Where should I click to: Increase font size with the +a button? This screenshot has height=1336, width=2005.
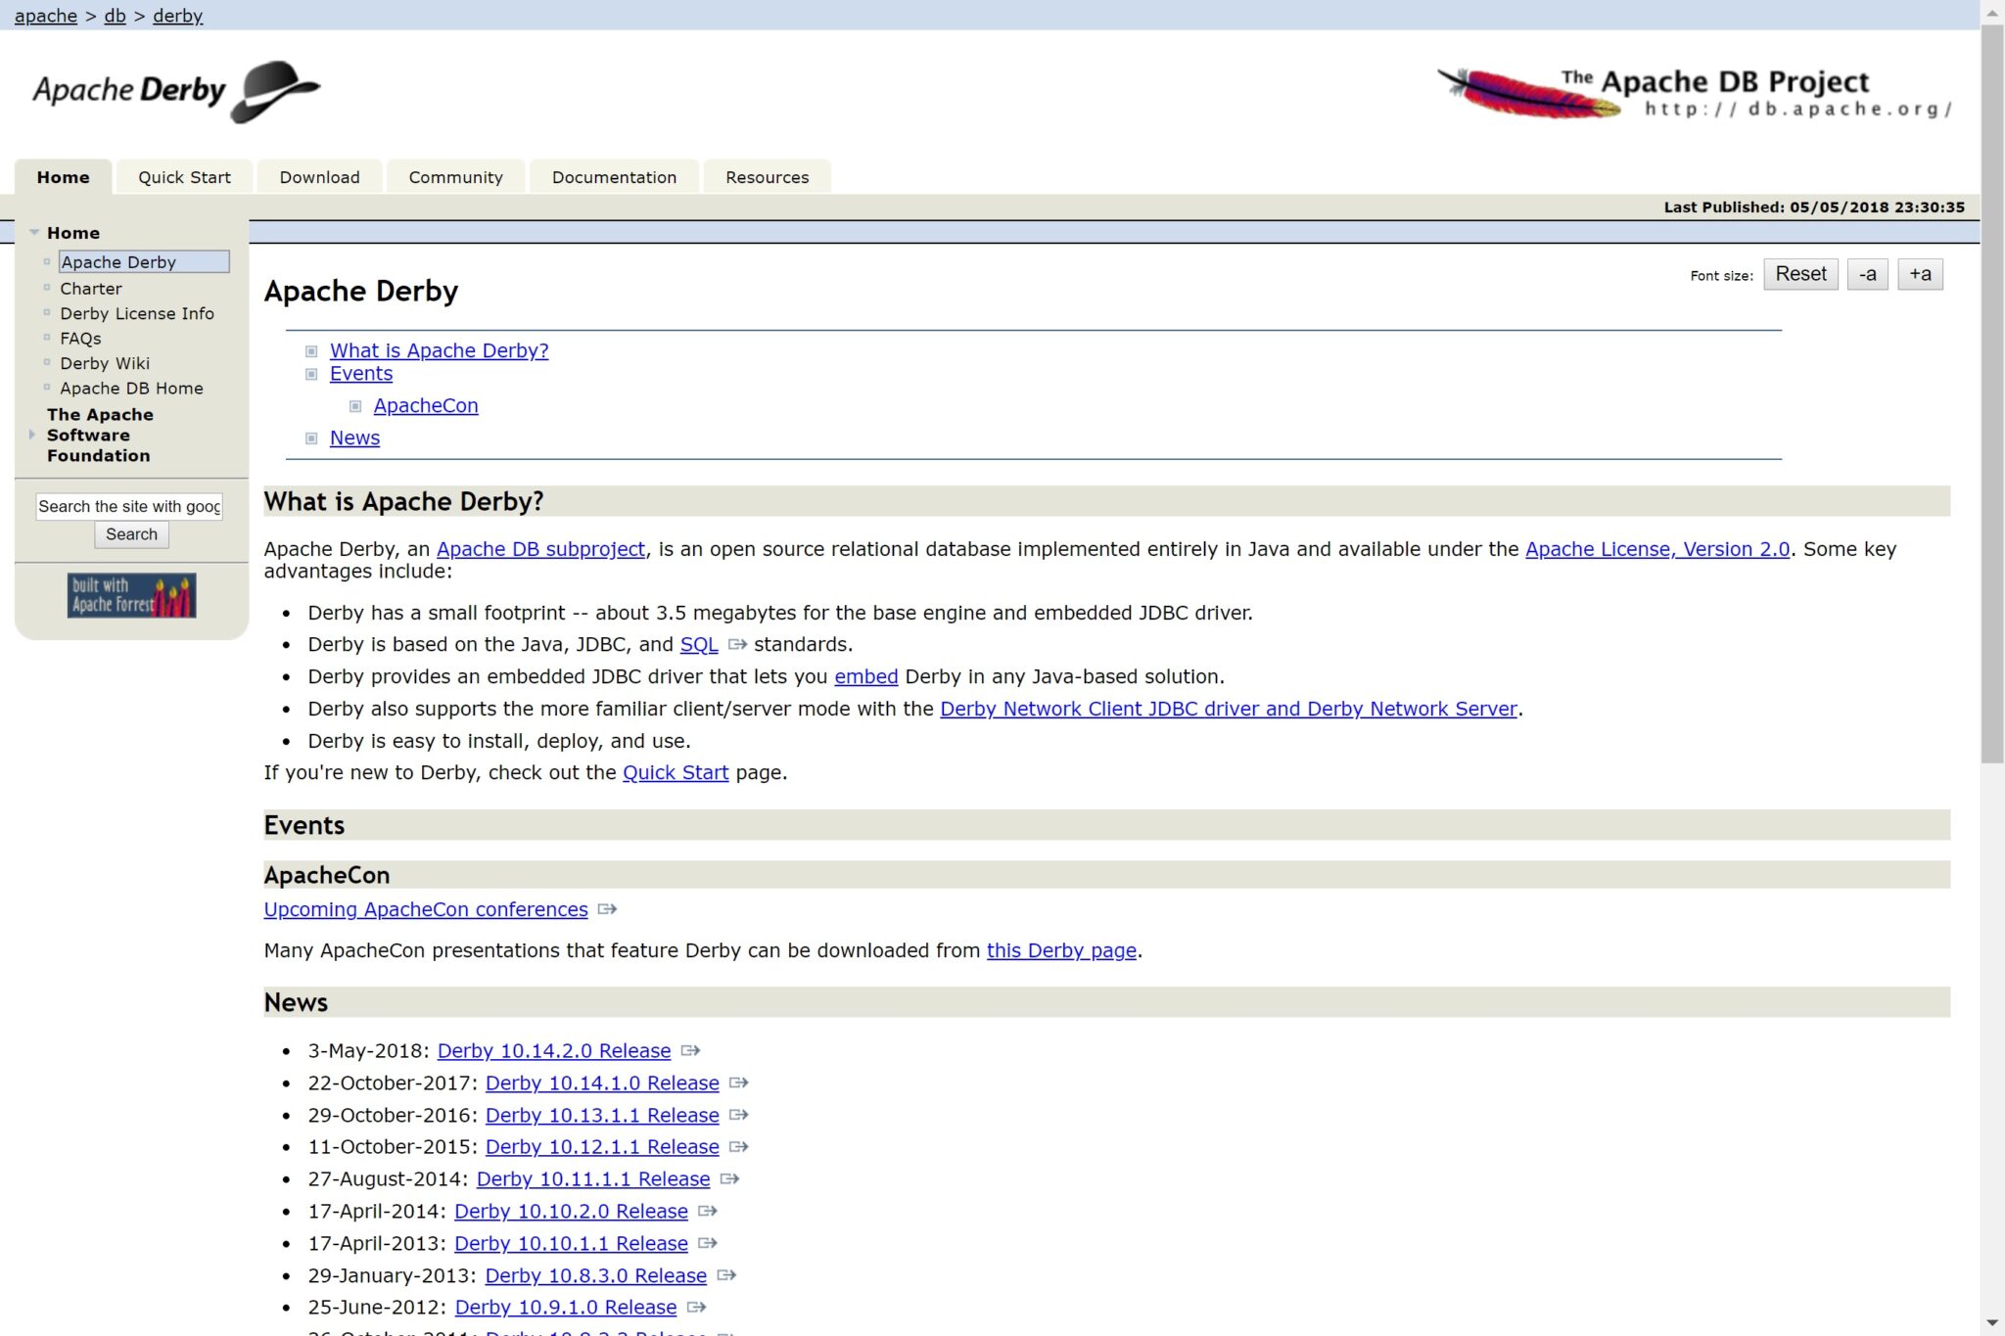[x=1919, y=274]
